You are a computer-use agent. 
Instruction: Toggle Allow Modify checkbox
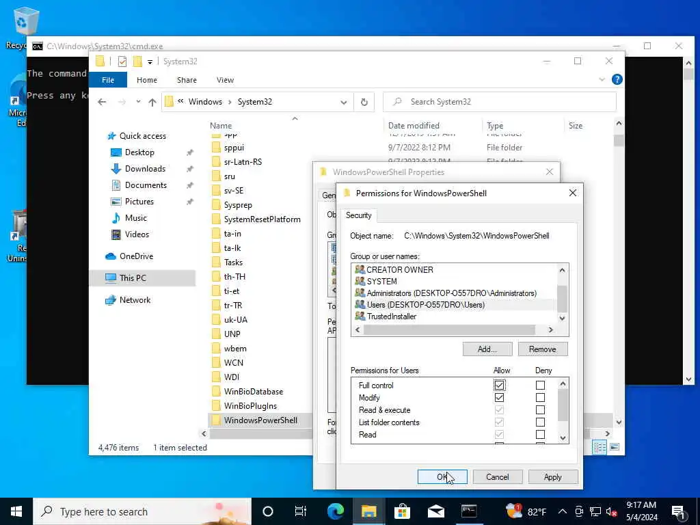[499, 397]
